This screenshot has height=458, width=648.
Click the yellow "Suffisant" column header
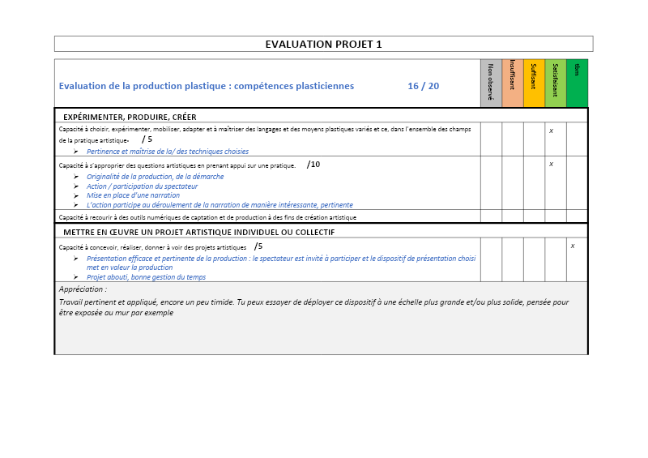pyautogui.click(x=534, y=83)
